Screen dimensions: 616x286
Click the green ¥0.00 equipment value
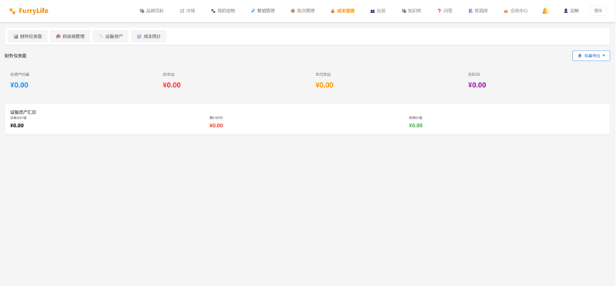416,125
